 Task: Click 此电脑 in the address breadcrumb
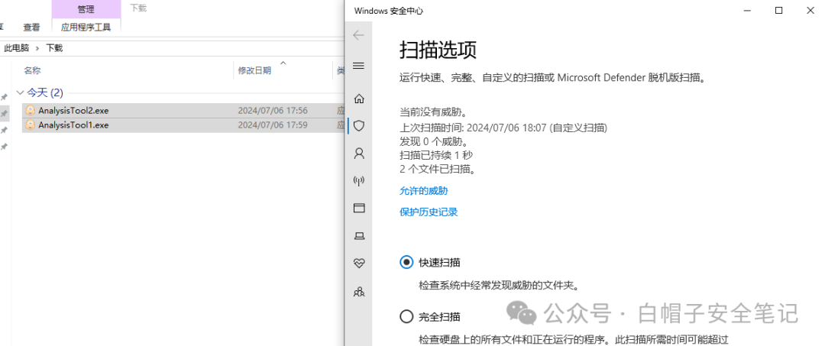(x=16, y=48)
